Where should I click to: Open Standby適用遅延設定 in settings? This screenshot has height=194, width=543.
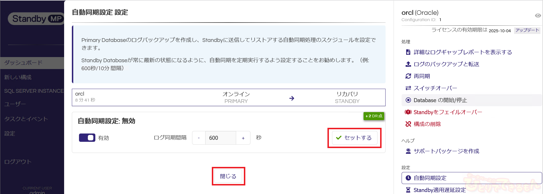[x=439, y=190]
